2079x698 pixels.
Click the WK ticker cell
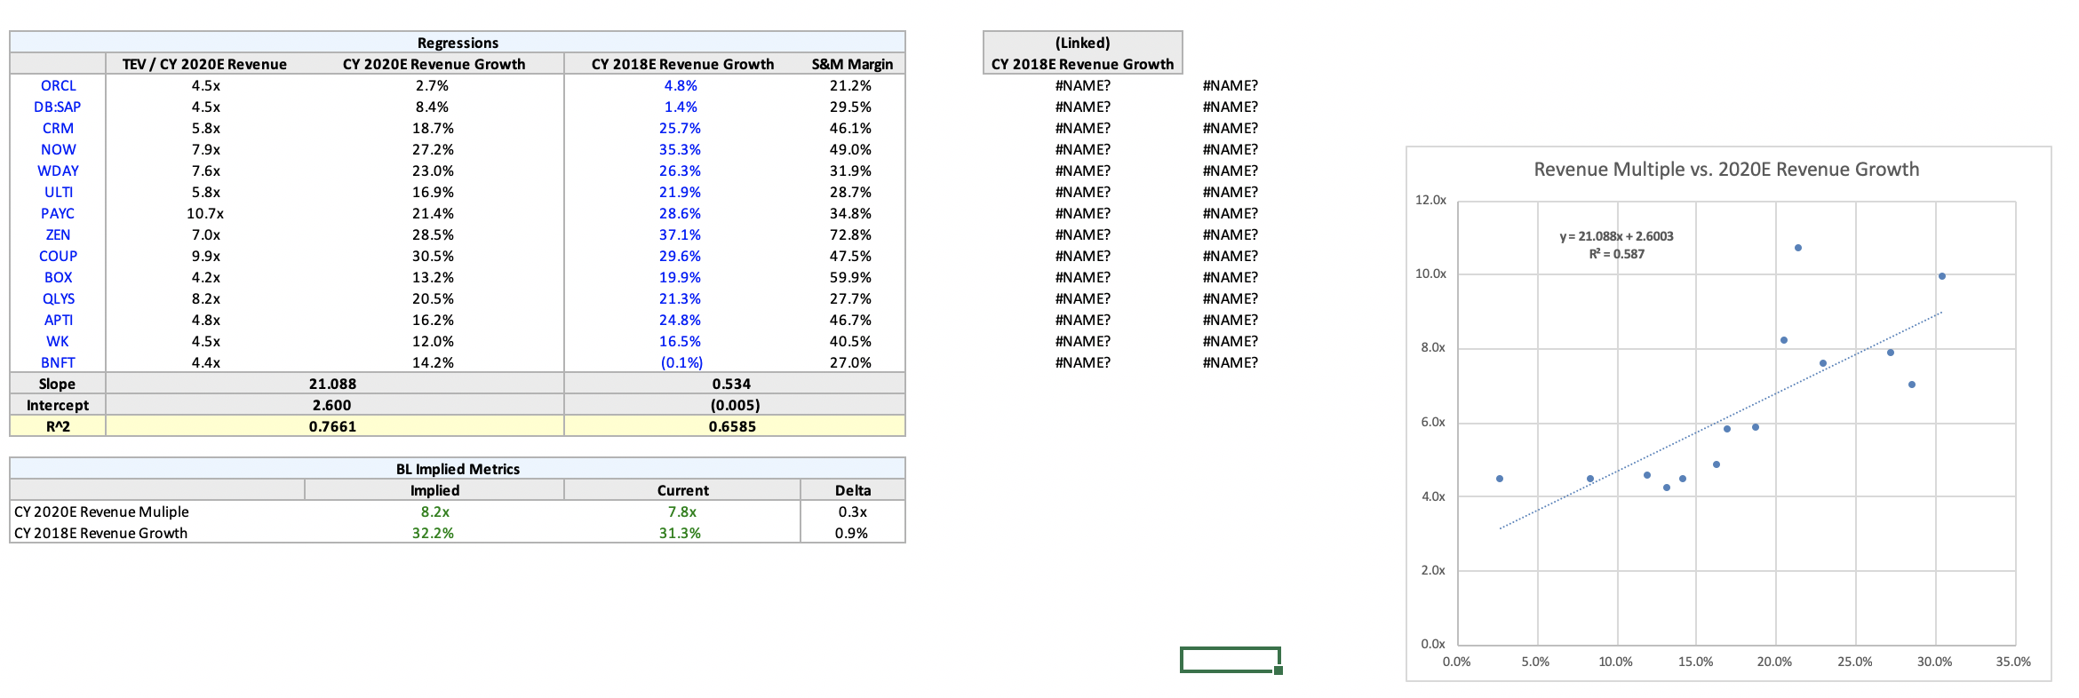pyautogui.click(x=58, y=341)
